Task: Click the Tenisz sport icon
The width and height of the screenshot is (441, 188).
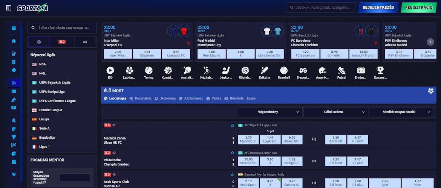Action: pos(149,71)
